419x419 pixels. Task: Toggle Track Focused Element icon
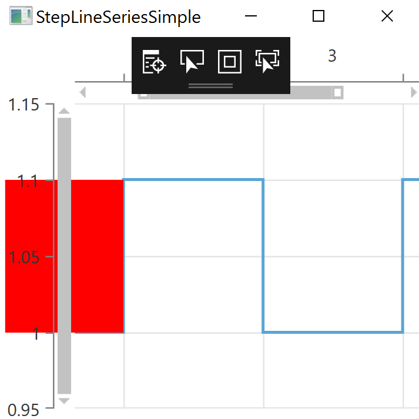[x=267, y=61]
